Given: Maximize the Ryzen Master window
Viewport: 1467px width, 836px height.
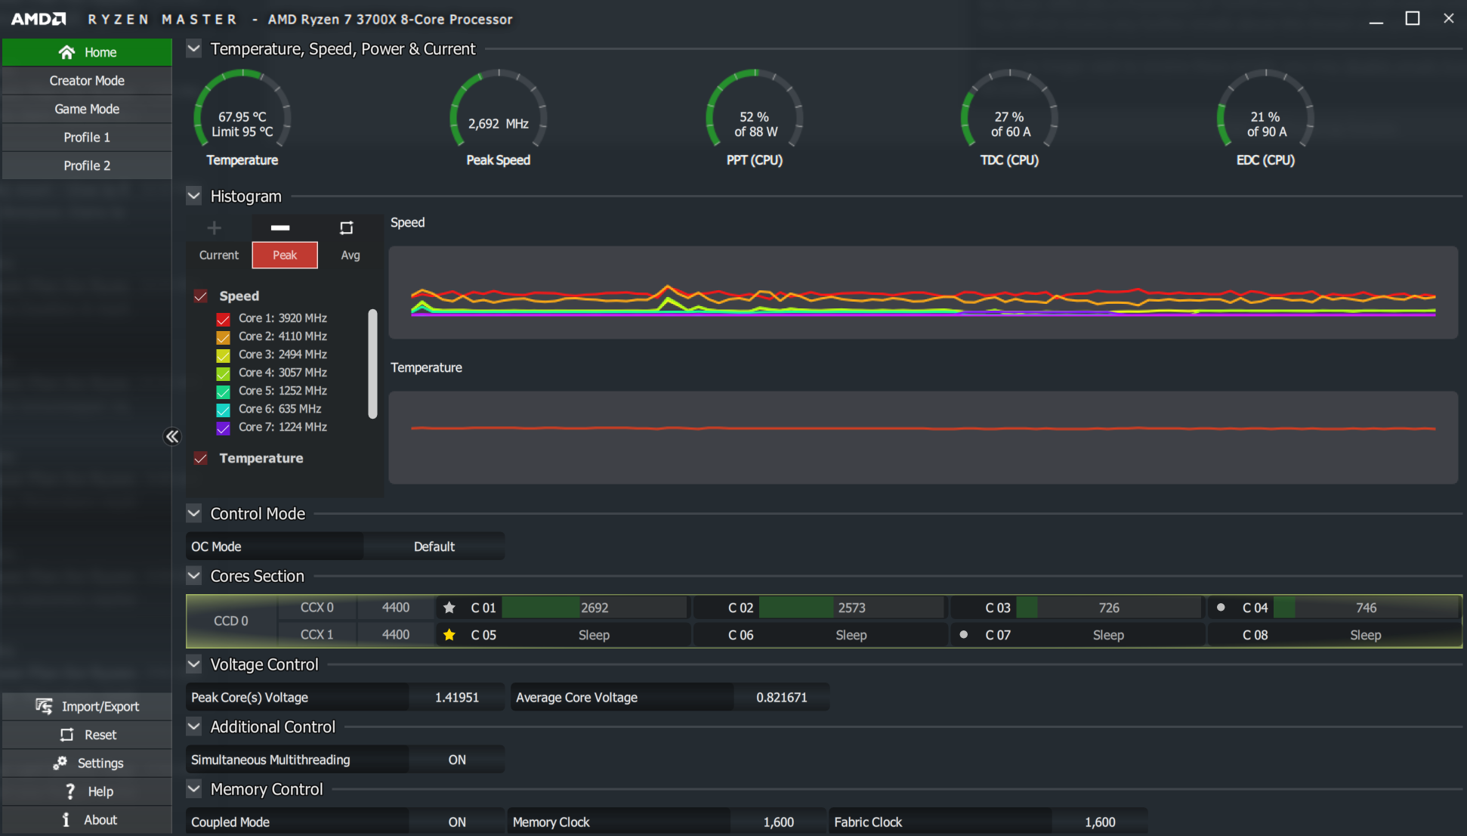Looking at the screenshot, I should point(1413,18).
